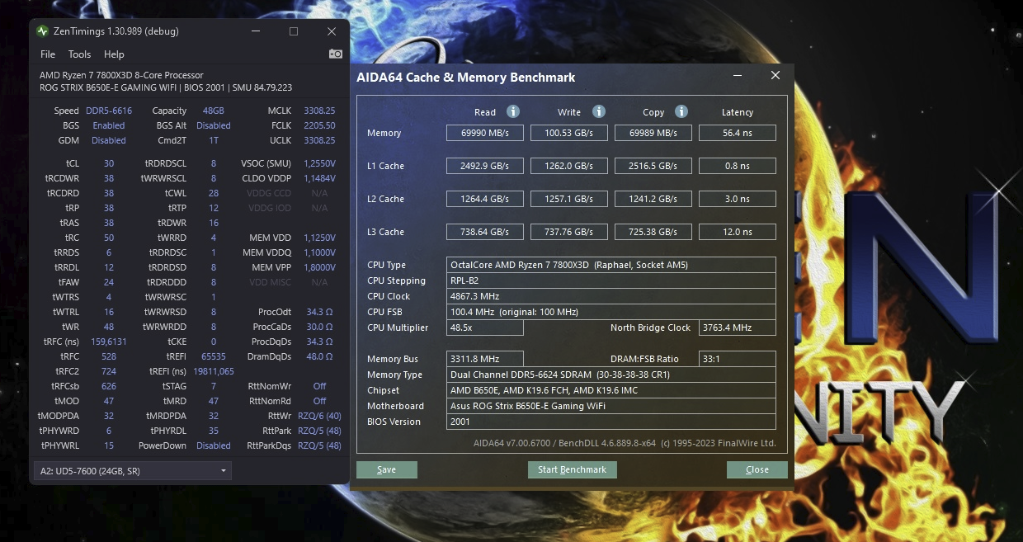Click the Memory Write value 100.53 GB/s
Viewport: 1023px width, 542px height.
(x=569, y=133)
